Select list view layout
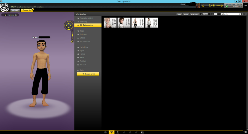 point(219,14)
